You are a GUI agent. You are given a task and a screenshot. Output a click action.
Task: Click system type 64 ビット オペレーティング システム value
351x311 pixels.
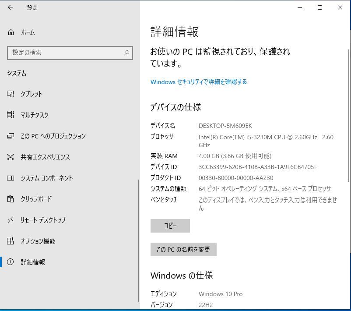pyautogui.click(x=265, y=189)
